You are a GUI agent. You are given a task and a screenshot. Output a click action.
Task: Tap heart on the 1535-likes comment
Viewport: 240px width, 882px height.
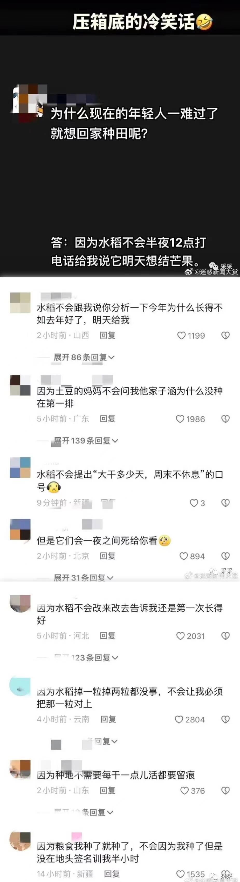pyautogui.click(x=180, y=874)
